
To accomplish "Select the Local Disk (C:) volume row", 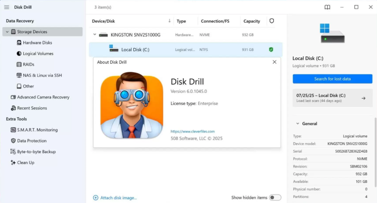I will coord(186,49).
